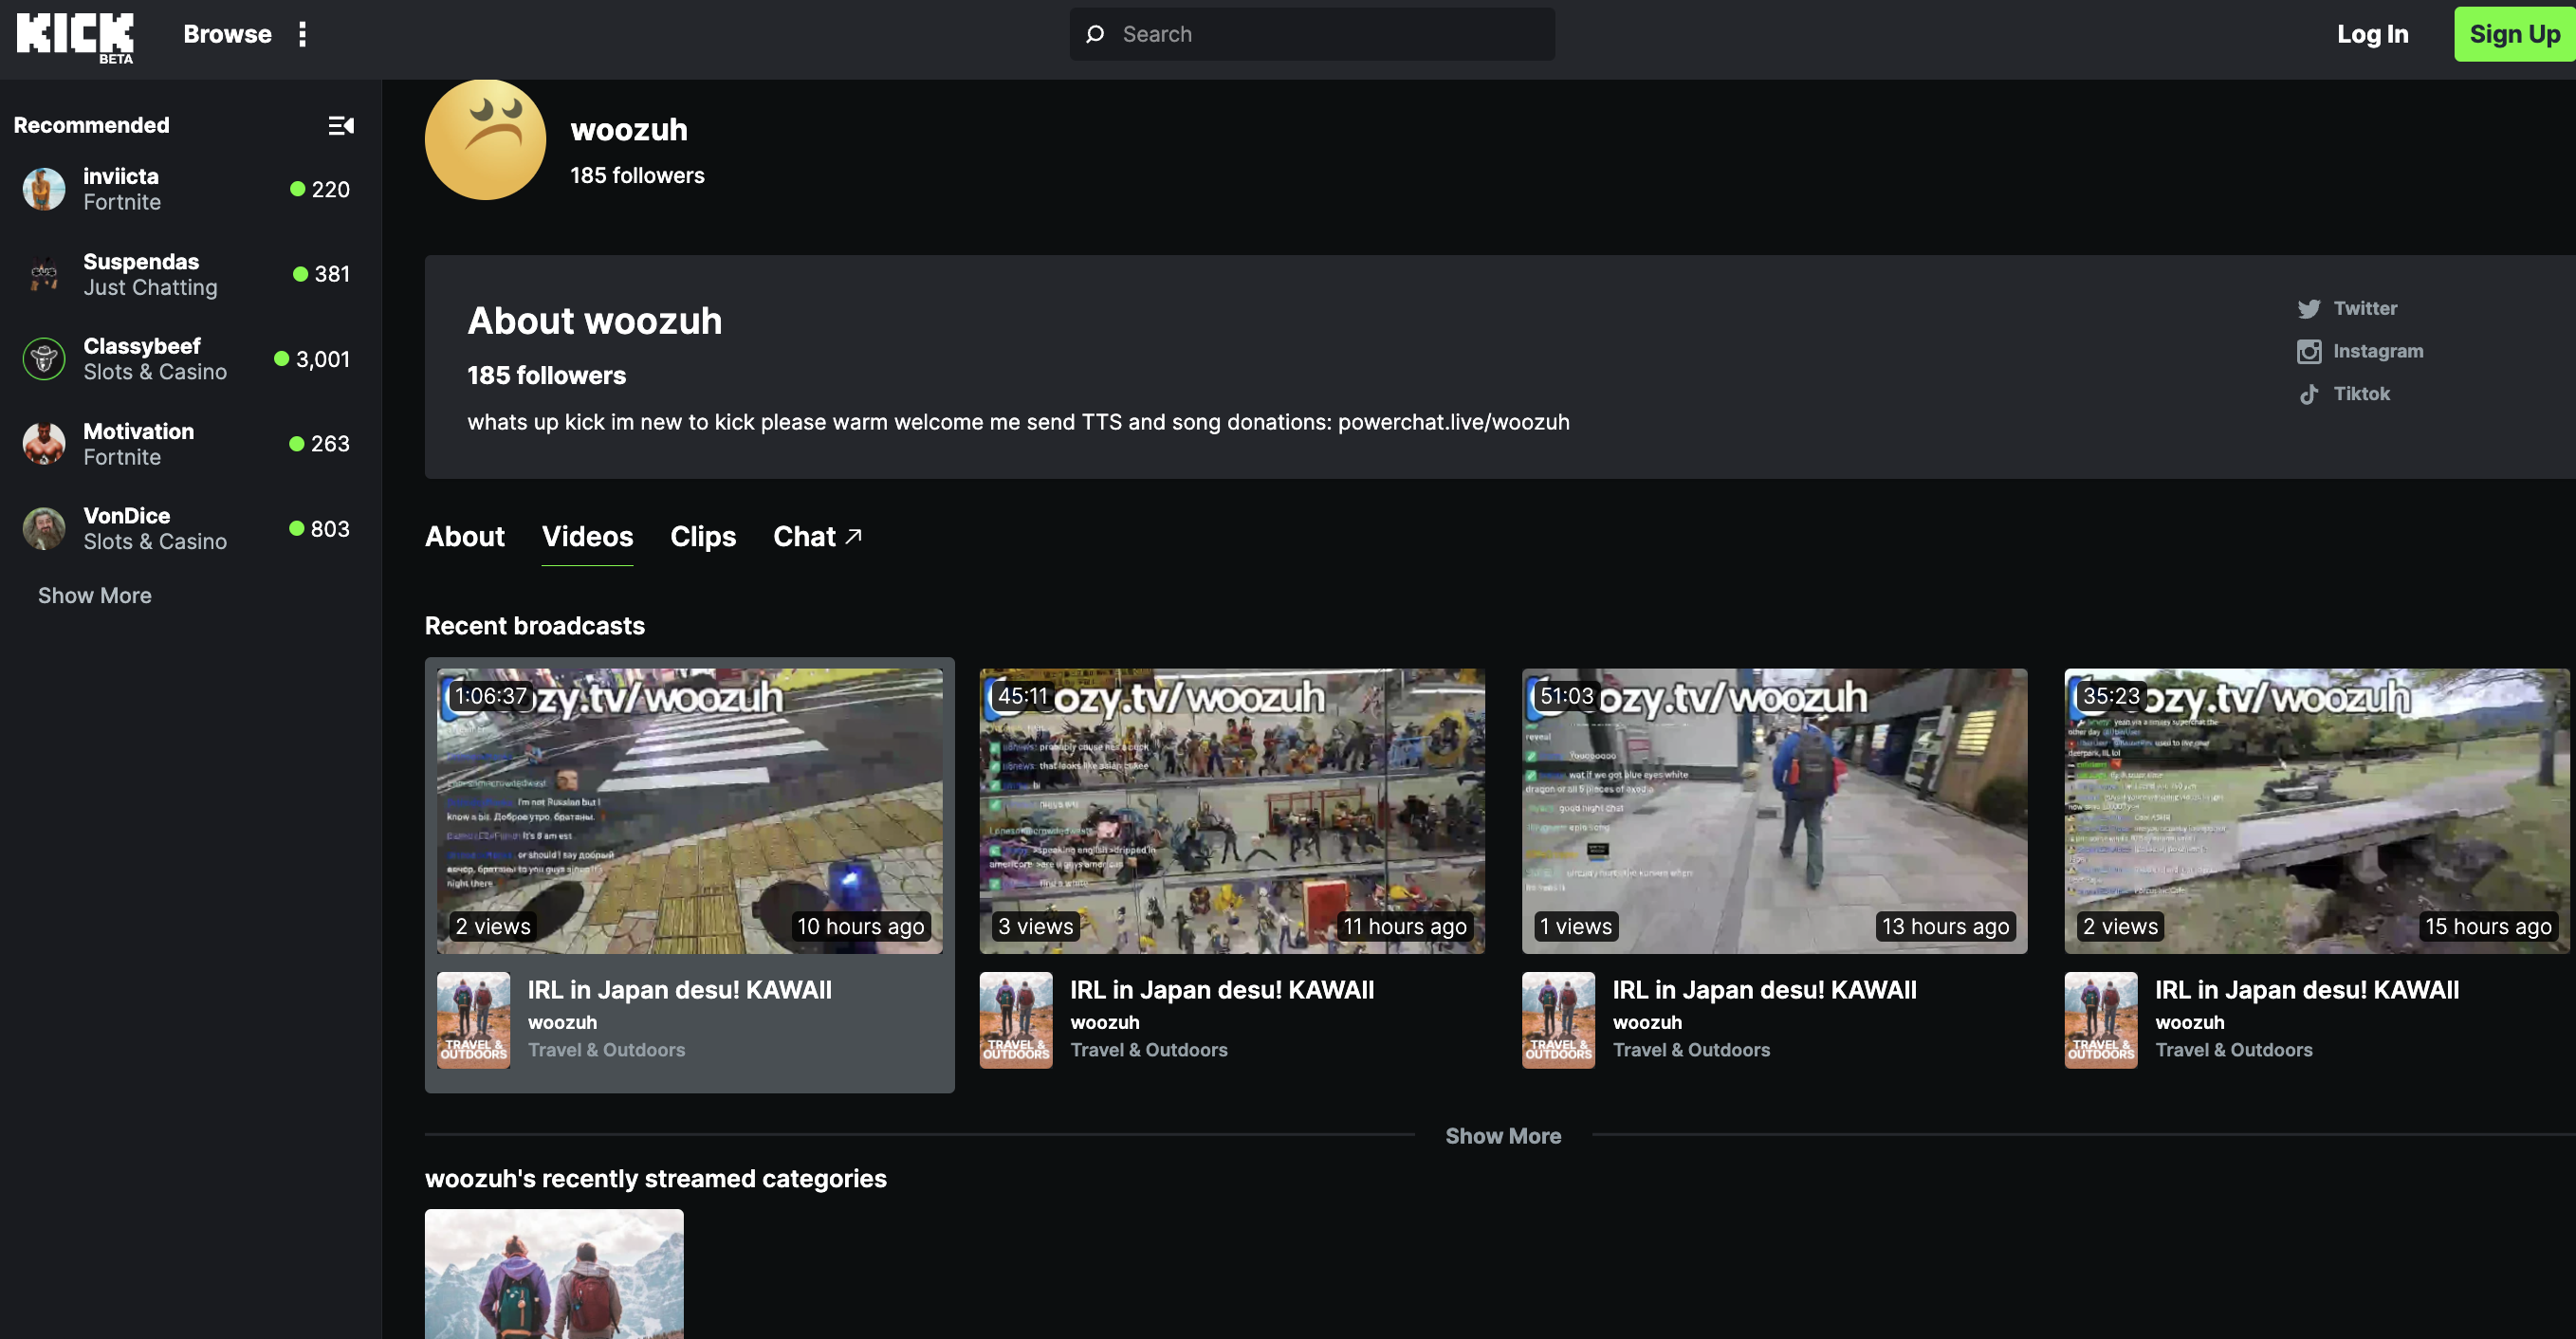Click the search magnifier icon

pos(1095,35)
